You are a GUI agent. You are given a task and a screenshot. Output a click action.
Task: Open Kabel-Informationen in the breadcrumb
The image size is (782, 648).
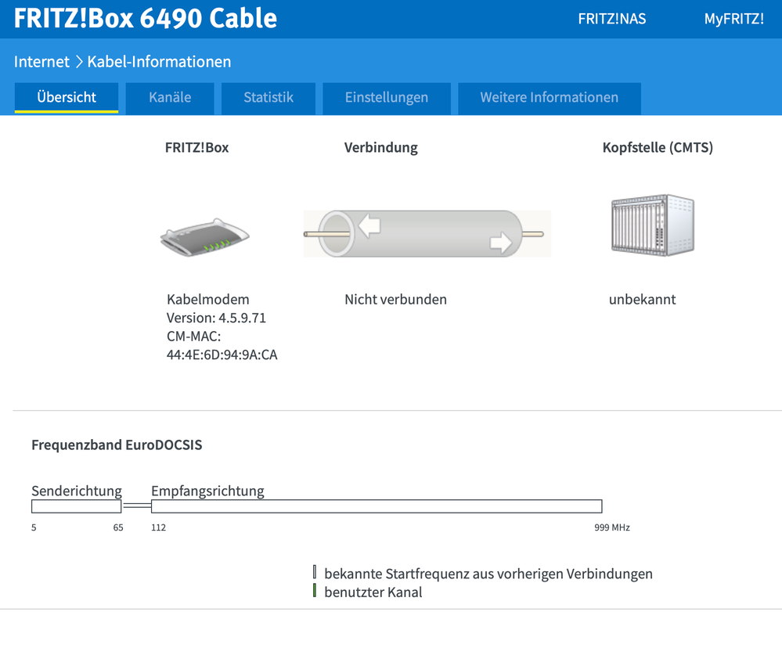(159, 62)
